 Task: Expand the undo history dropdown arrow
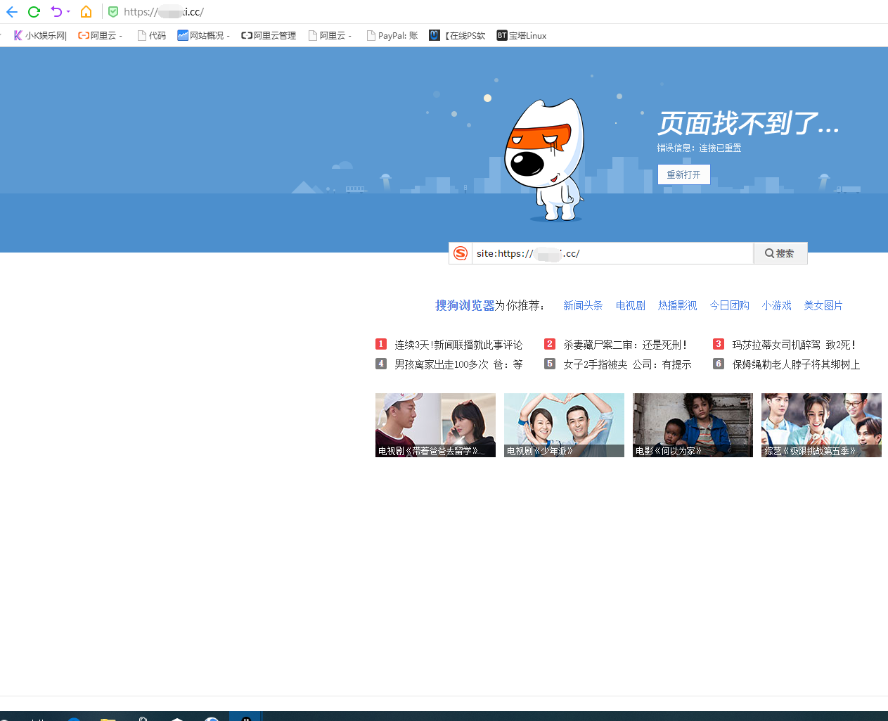click(x=68, y=12)
